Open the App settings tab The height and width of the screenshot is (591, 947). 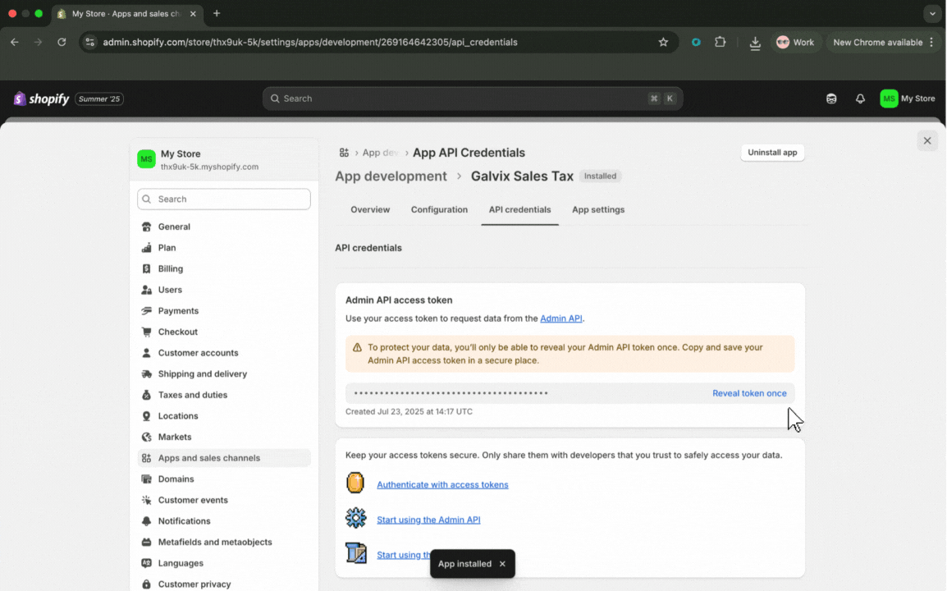[598, 209]
